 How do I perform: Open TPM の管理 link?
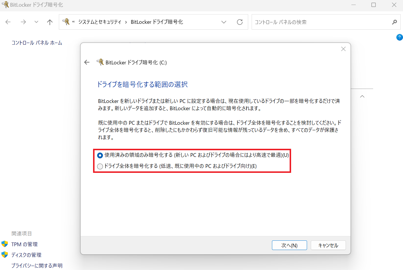(24, 244)
